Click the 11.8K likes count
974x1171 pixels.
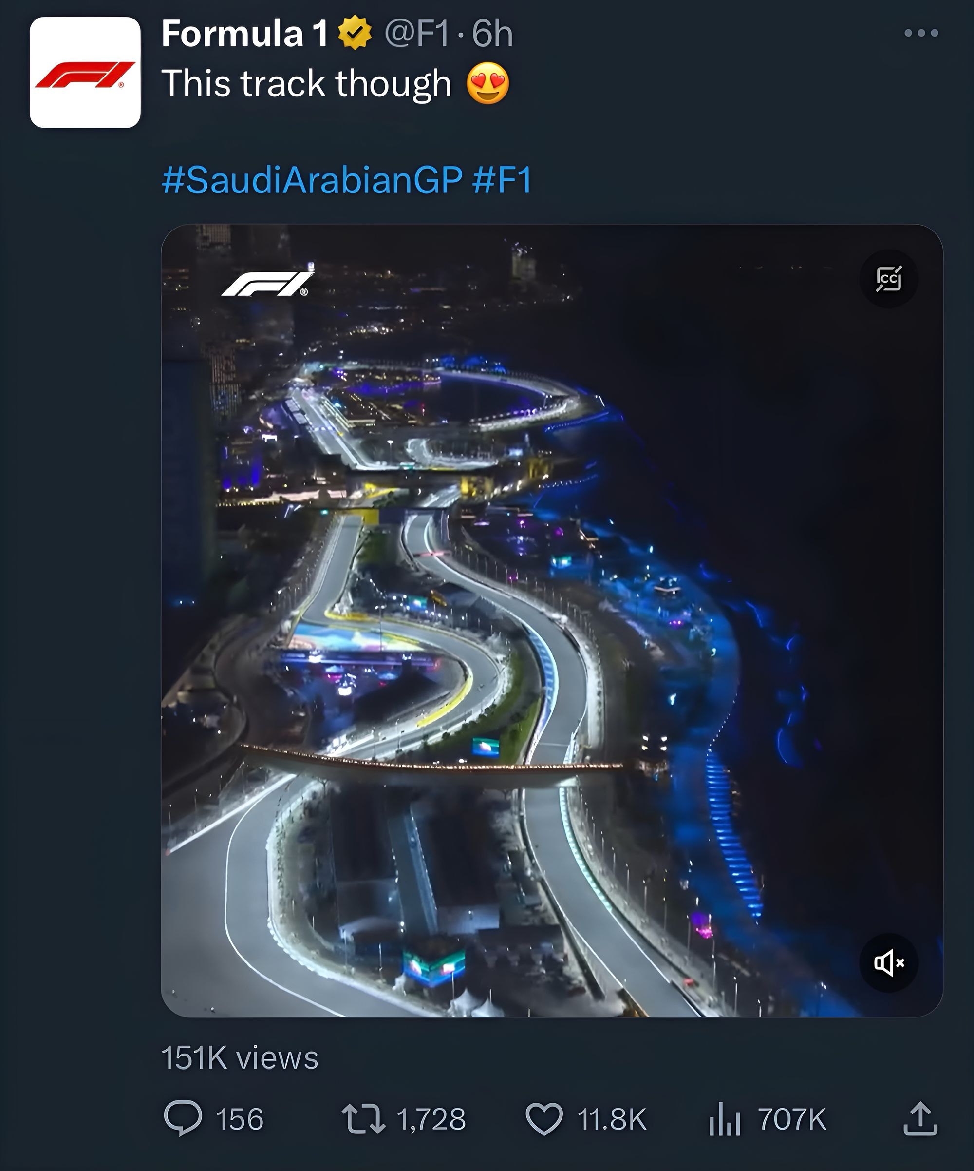coord(612,1119)
